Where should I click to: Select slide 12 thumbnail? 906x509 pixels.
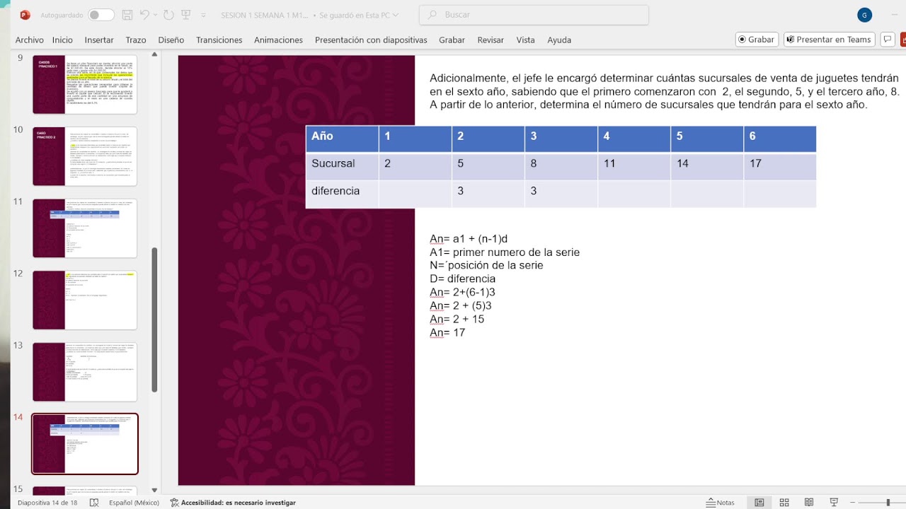point(85,300)
